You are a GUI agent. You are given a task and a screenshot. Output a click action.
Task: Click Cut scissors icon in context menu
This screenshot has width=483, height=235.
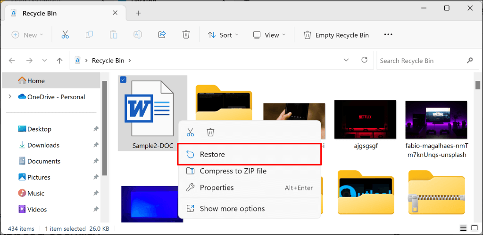191,133
